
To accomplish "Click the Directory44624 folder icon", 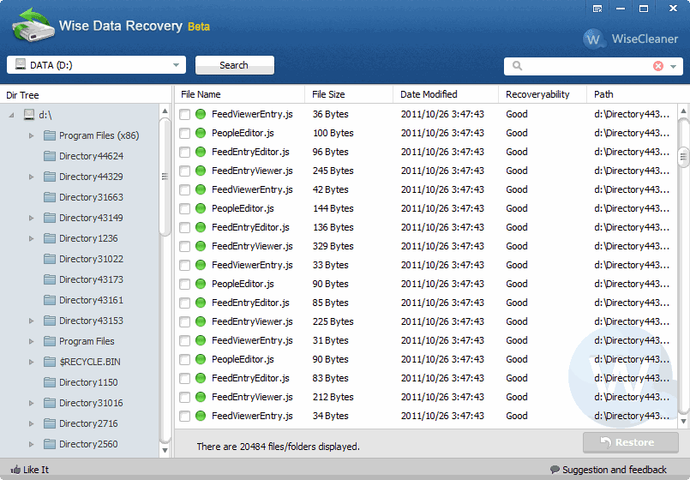I will click(x=50, y=156).
